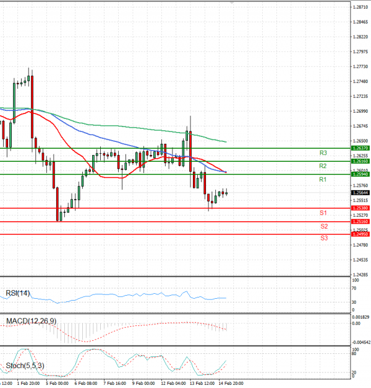Viewport: 371px width, 388px height.
Task: Click the 1.26500 price axis label
Action: [360, 141]
